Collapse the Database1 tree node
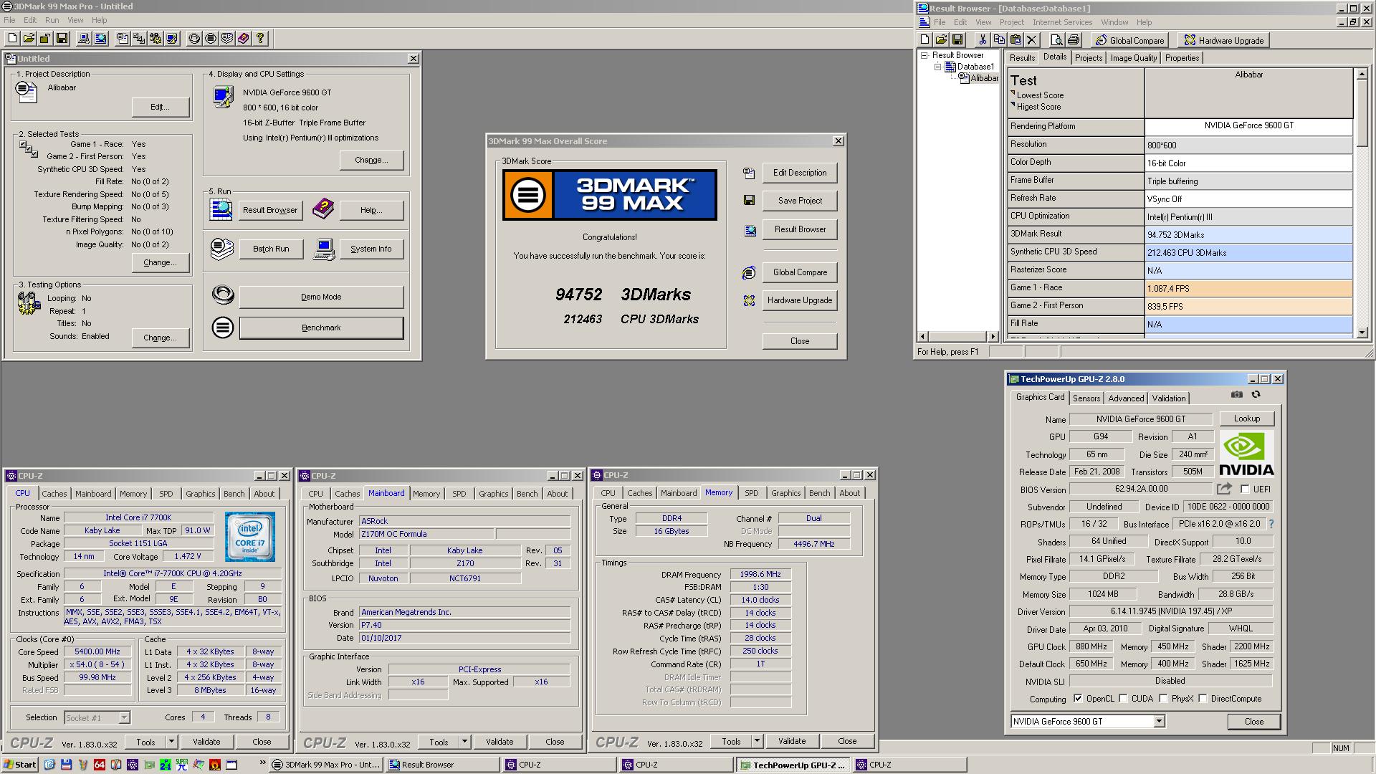The height and width of the screenshot is (774, 1376). click(x=937, y=67)
